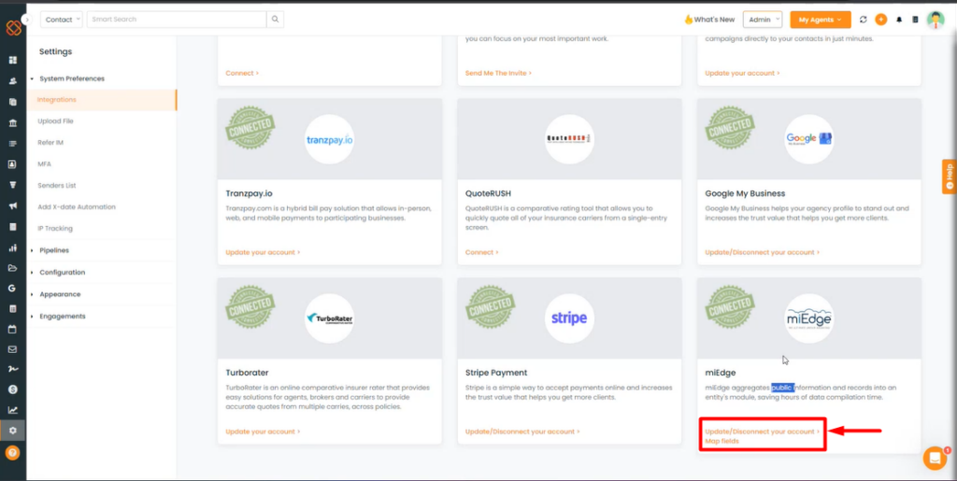
Task: Click Update your account under Tranzpay.io
Action: [x=263, y=252]
